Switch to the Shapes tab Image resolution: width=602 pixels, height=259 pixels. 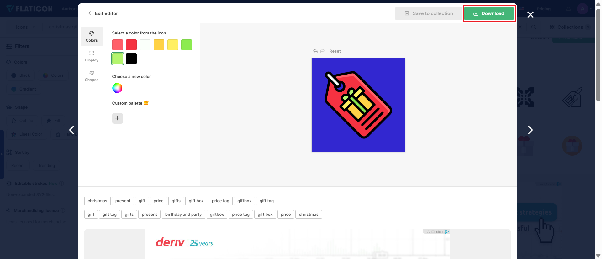point(92,76)
